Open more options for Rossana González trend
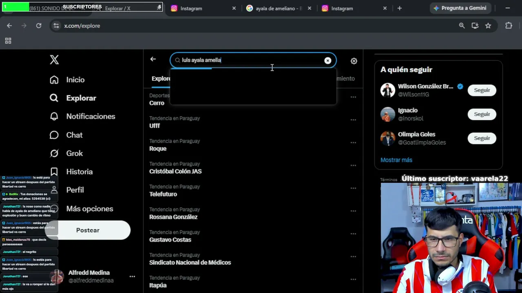Screen dimensions: 522x293 tap(353, 211)
